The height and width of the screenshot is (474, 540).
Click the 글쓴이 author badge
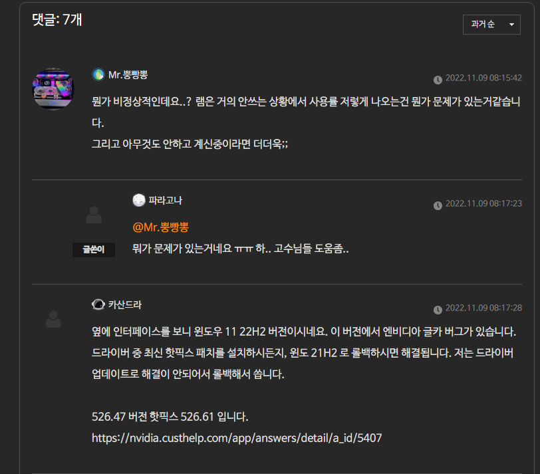tap(94, 249)
